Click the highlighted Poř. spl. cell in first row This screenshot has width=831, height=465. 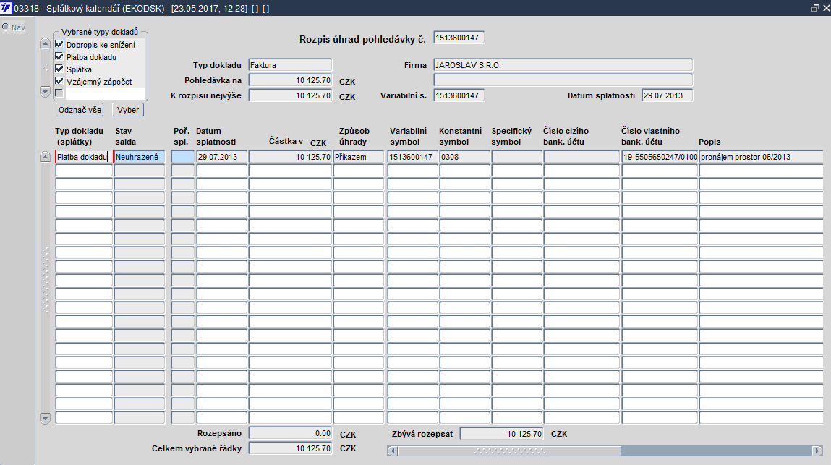(183, 157)
